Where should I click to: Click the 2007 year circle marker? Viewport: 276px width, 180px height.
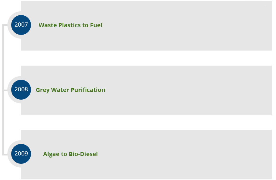[21, 25]
